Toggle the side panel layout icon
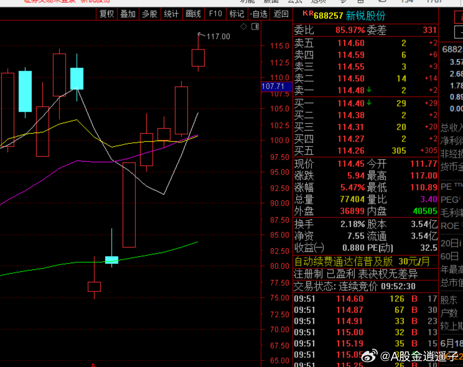 click(255, 27)
